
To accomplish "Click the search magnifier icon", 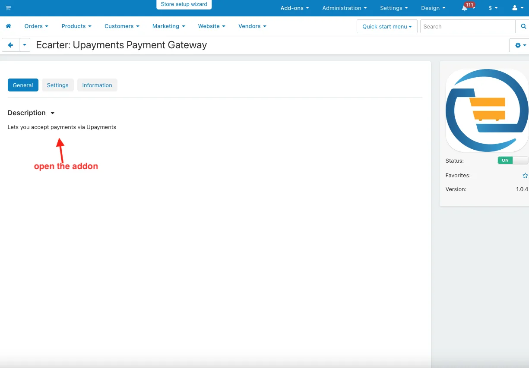I will click(x=523, y=26).
